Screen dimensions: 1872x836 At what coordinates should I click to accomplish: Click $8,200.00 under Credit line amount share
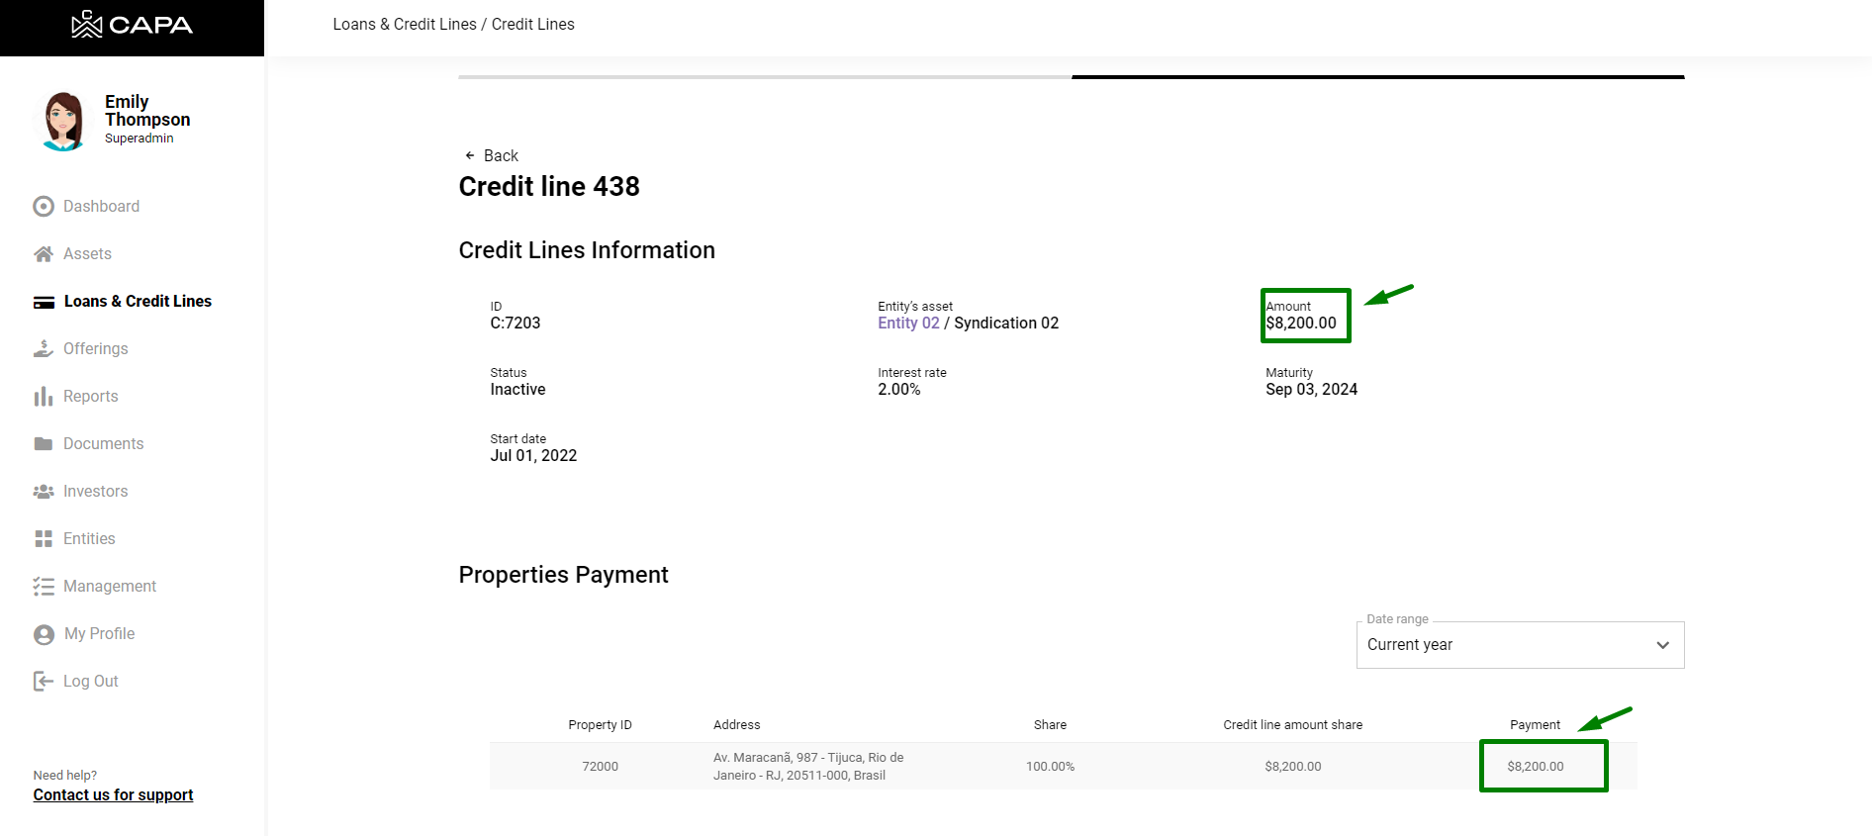[x=1292, y=766]
